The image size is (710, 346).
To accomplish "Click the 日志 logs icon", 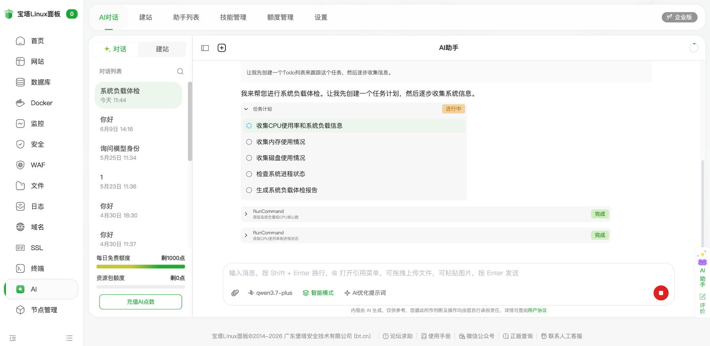I will click(x=20, y=206).
